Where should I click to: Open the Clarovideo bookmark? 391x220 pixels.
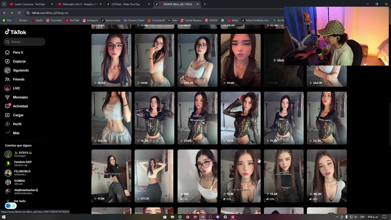tap(54, 20)
